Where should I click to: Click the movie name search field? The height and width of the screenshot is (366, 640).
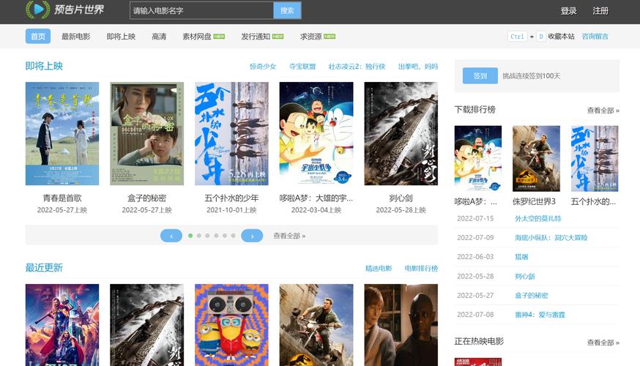coord(201,10)
